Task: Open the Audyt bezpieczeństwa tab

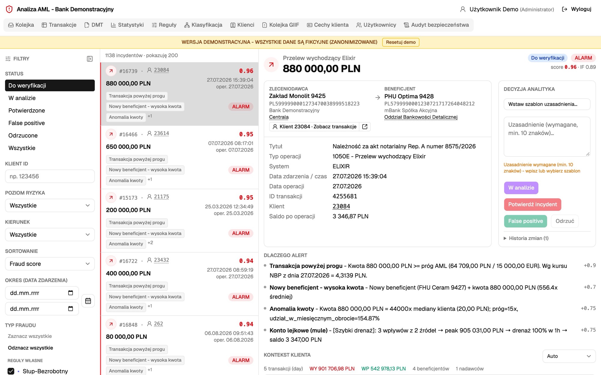Action: (x=436, y=25)
